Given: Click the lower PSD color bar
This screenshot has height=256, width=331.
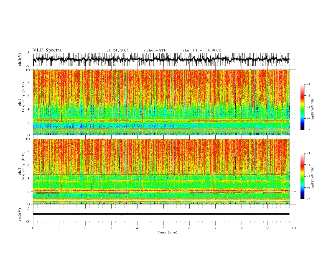Looking at the screenshot, I should coord(302,176).
